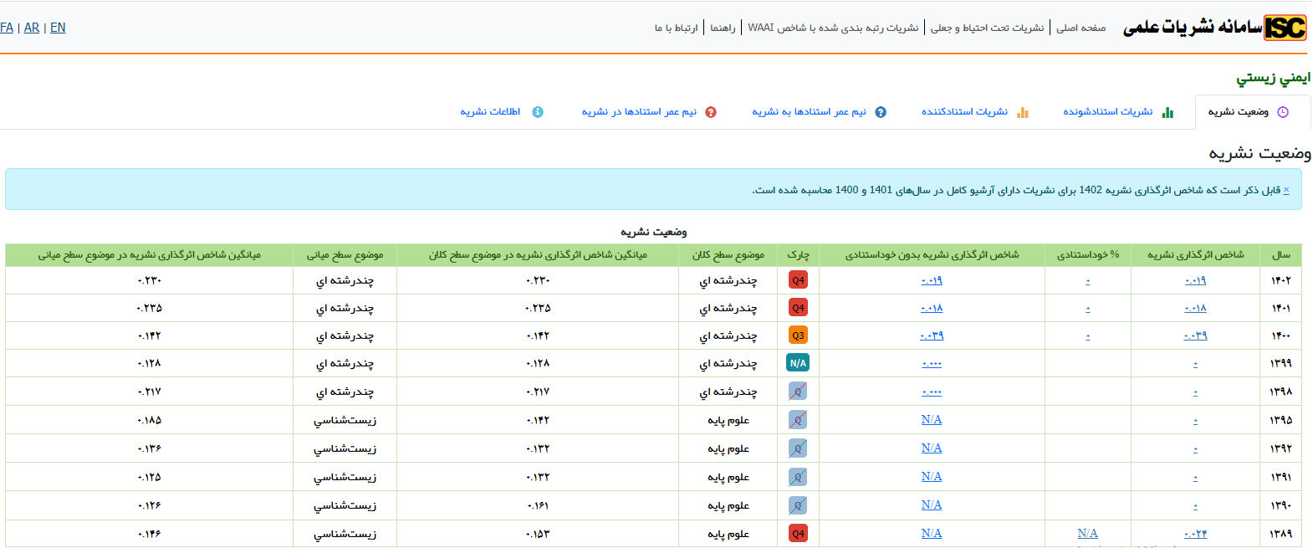The width and height of the screenshot is (1313, 548).
Task: Dismiss the blue notice with the × button
Action: point(1286,190)
